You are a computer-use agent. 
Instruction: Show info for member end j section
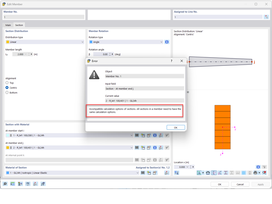point(155,147)
